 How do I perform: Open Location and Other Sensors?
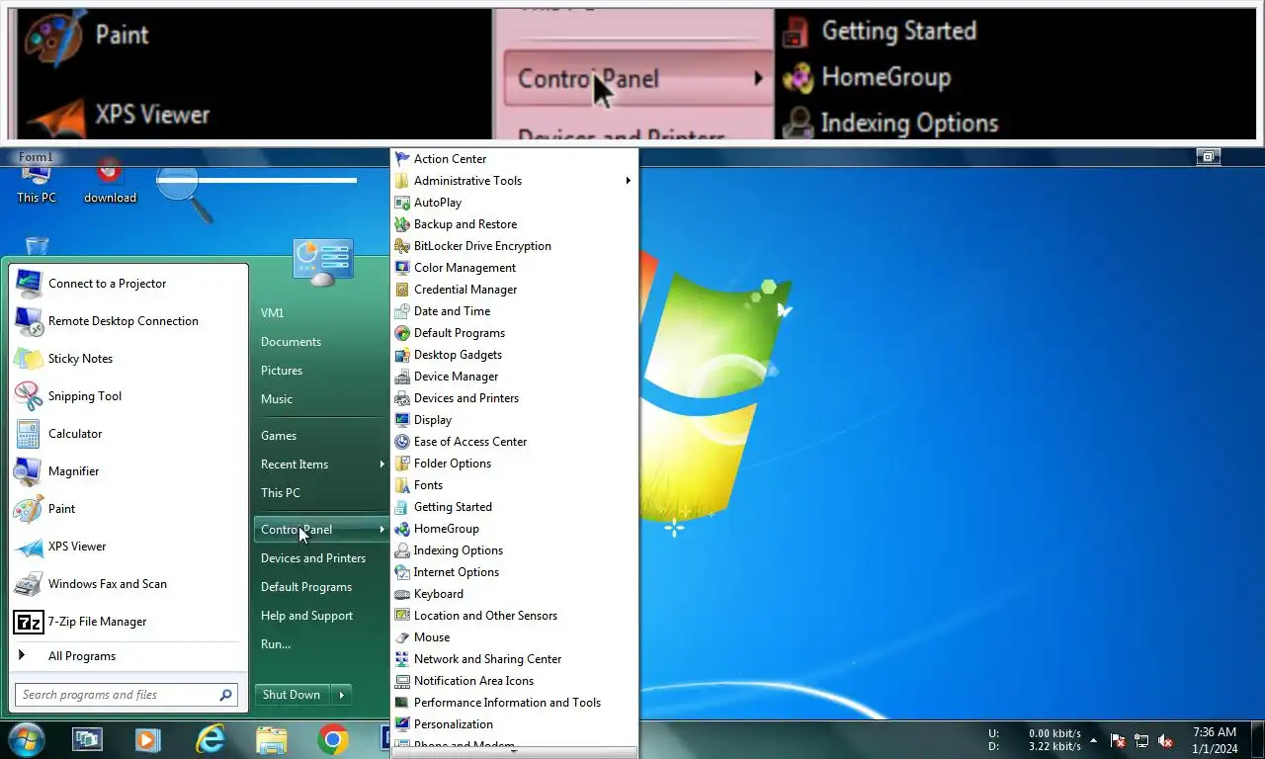coord(514,616)
